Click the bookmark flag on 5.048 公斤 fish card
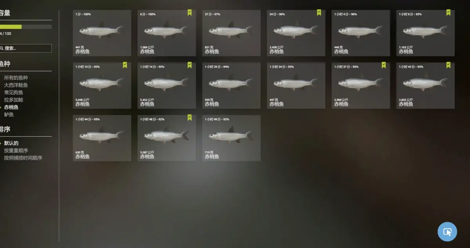Screen dimensions: 470x248 (x=125, y=65)
